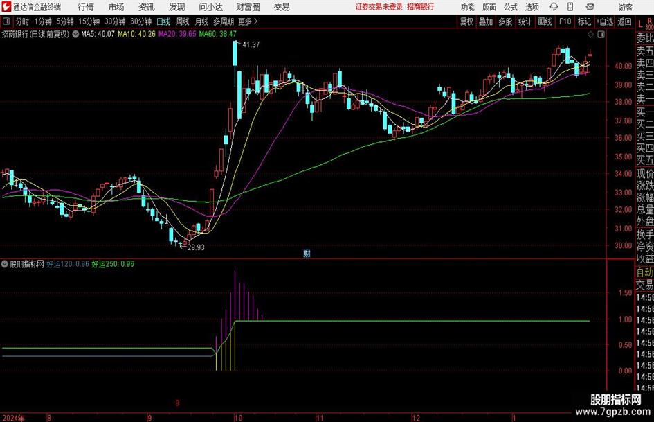Click the MA5: 40.07 label
The image size is (654, 422).
coord(98,34)
